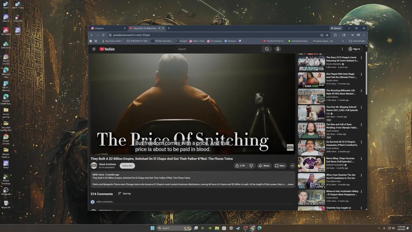Play The Story Of El Chapo's Cartel video

[x=311, y=63]
